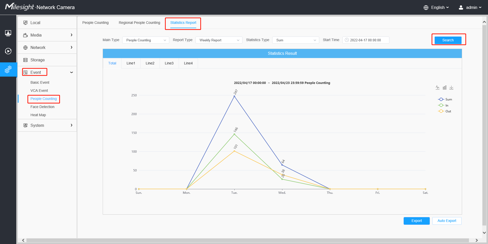Switch to Regional People Counting tab
Viewport: 488px width, 244px height.
point(139,23)
